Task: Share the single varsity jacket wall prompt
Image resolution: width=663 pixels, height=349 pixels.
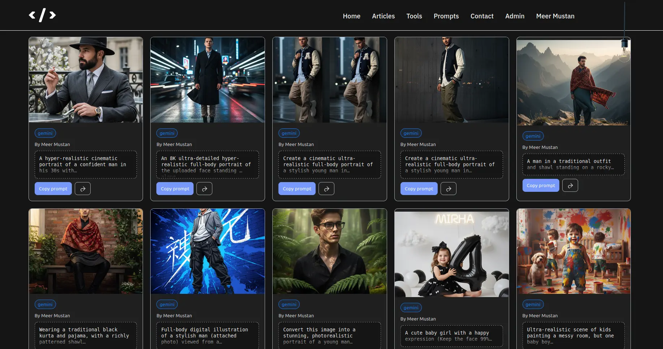Action: [448, 189]
